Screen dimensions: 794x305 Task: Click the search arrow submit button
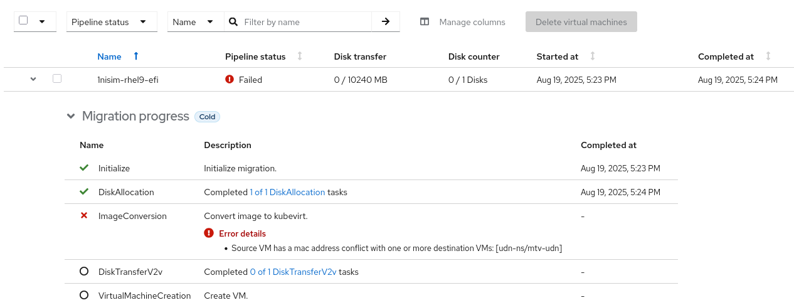coord(386,22)
